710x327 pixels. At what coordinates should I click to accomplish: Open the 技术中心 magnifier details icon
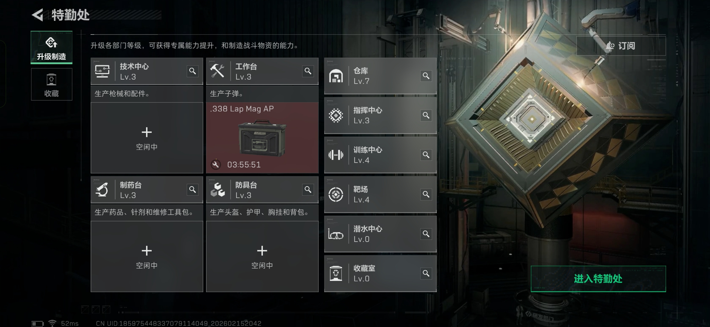coord(192,71)
